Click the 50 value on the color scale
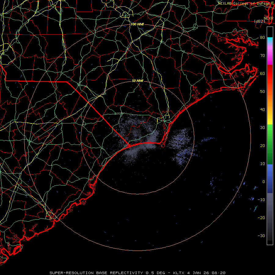 [x=262, y=92]
